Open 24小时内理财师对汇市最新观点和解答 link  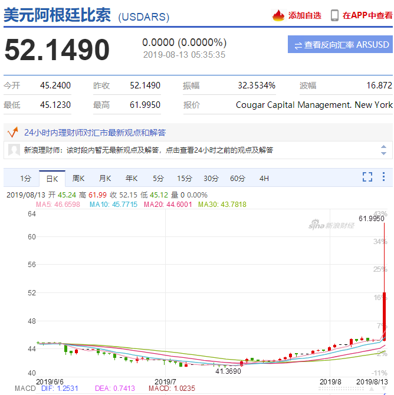(95, 133)
